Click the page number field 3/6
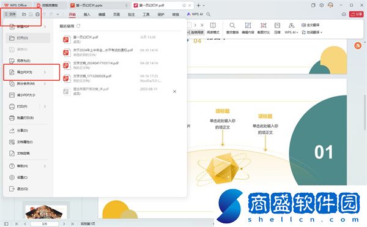 click(45, 224)
